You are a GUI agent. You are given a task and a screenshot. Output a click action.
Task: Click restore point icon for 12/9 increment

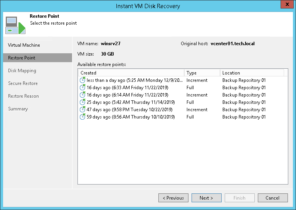pyautogui.click(x=82, y=80)
